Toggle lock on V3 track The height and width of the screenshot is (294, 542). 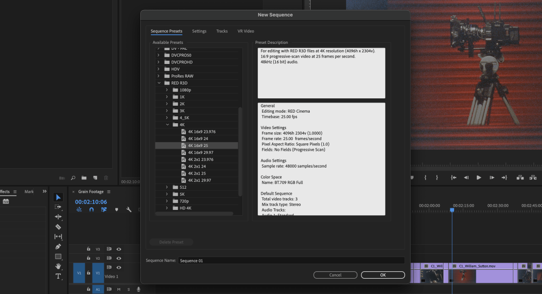click(88, 249)
